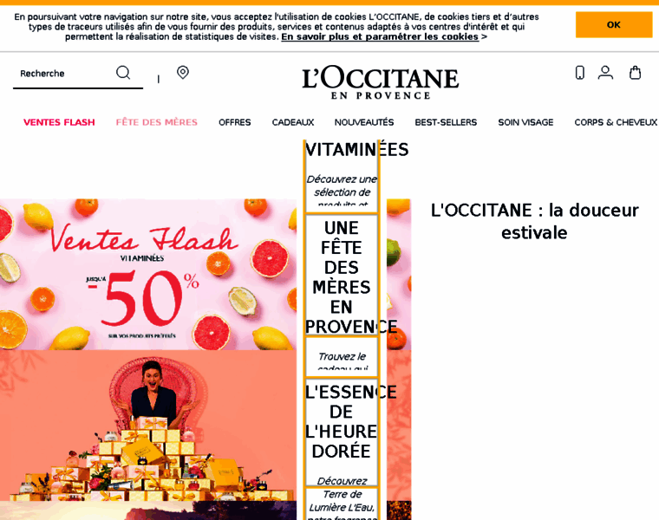Open the Ventes Flash menu
659x520 pixels.
[x=59, y=122]
